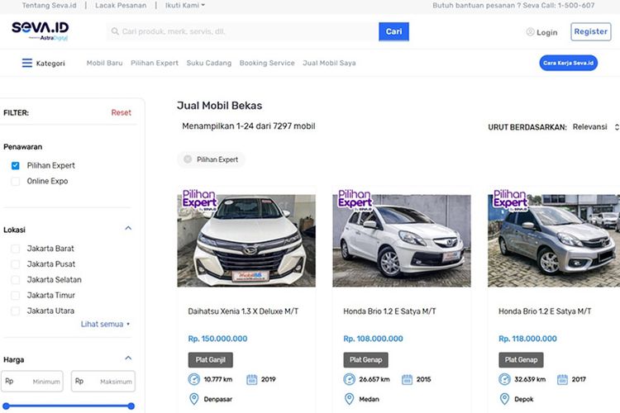Image resolution: width=620 pixels, height=413 pixels.
Task: Enable the Online Expo checkbox
Action: pos(15,181)
